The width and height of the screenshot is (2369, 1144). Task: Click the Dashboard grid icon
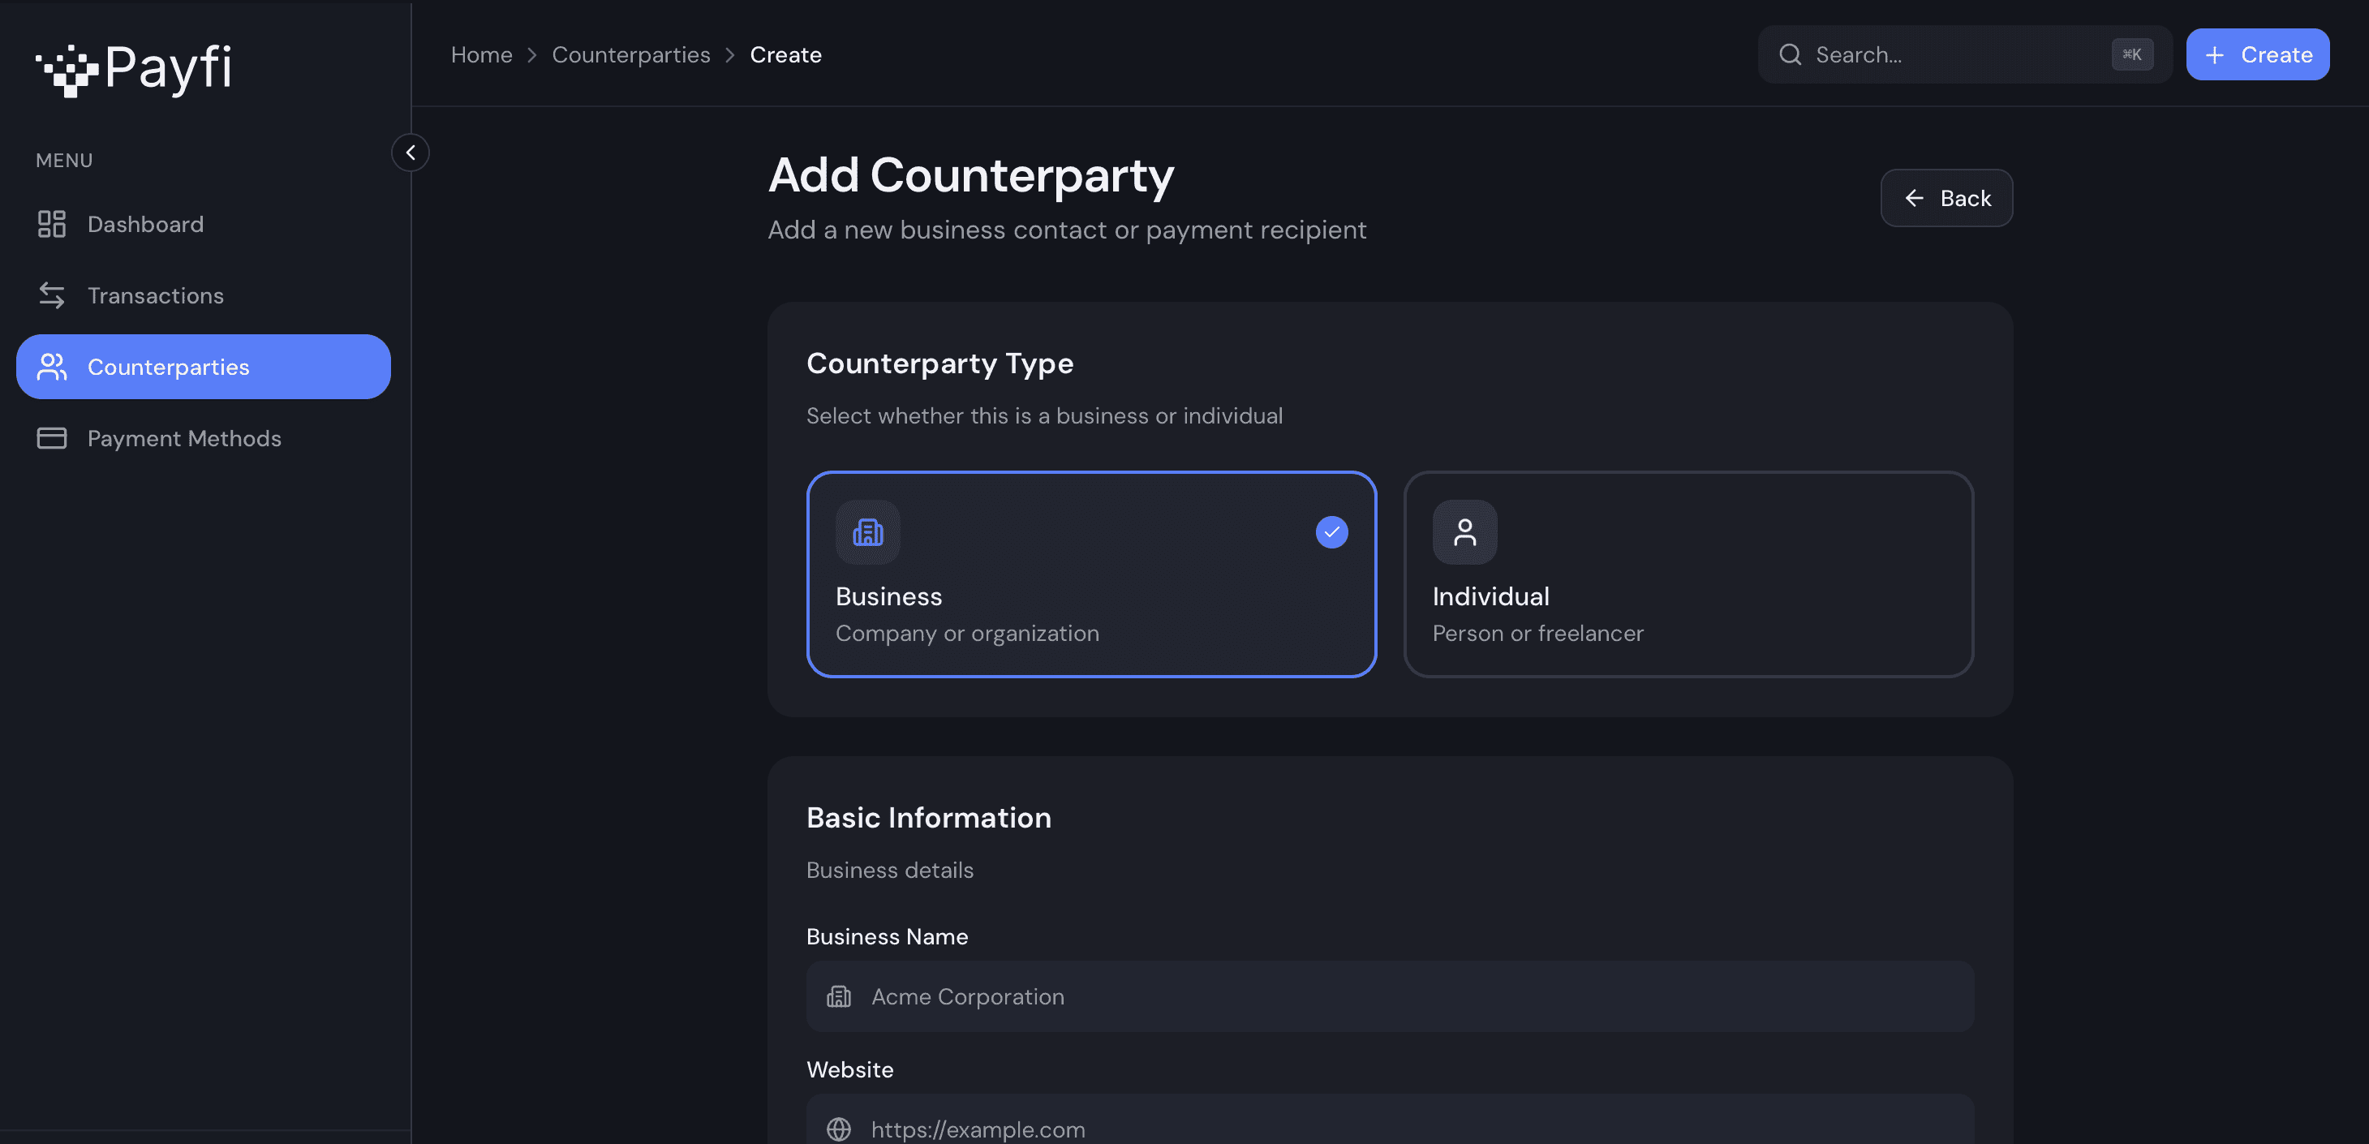[51, 223]
